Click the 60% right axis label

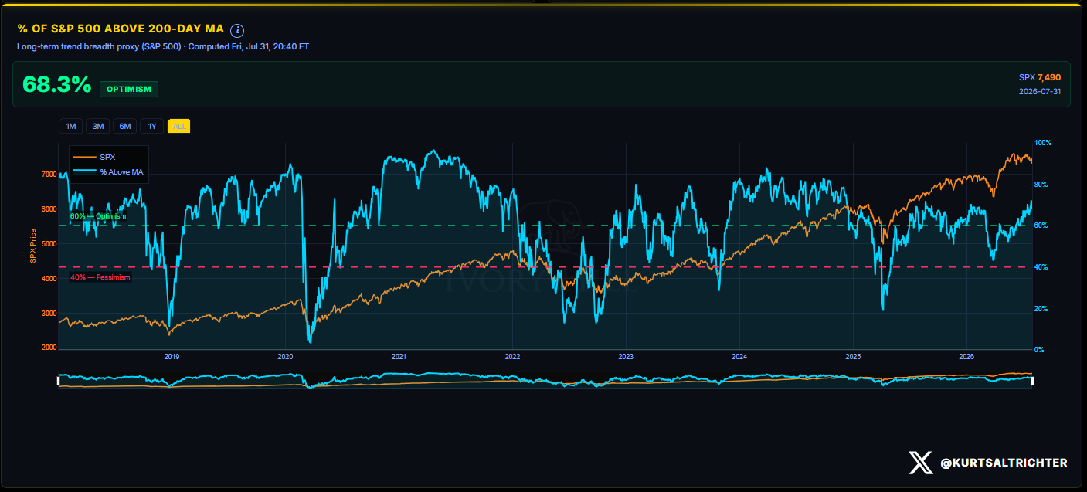pos(1041,226)
